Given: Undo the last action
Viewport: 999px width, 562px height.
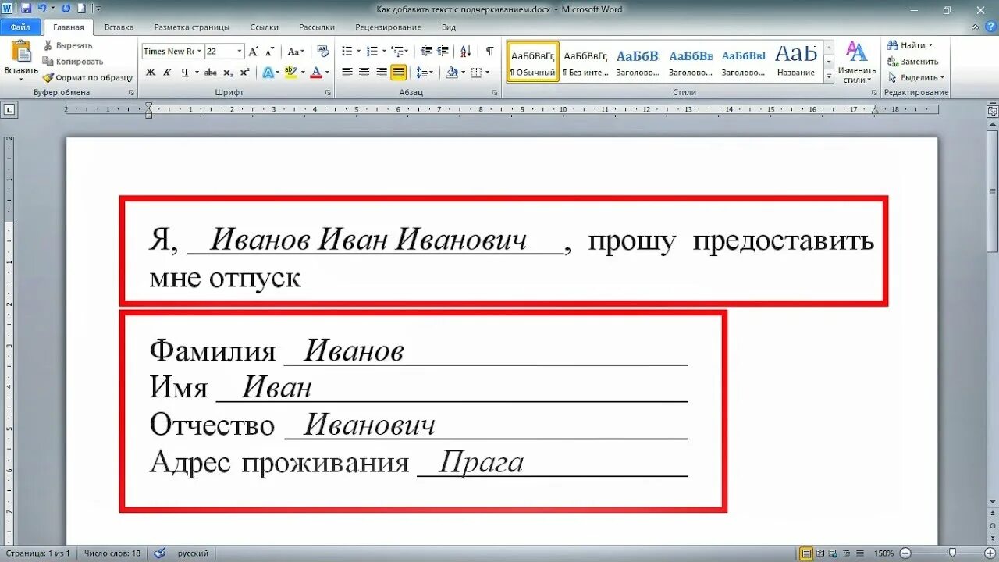Looking at the screenshot, I should pyautogui.click(x=41, y=9).
